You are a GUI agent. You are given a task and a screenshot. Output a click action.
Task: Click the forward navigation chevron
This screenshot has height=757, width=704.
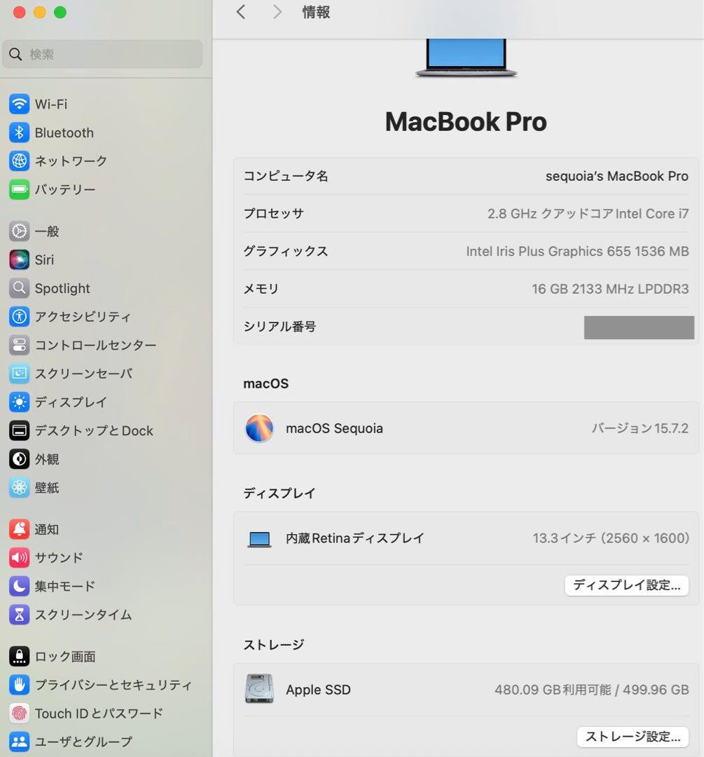tap(276, 12)
